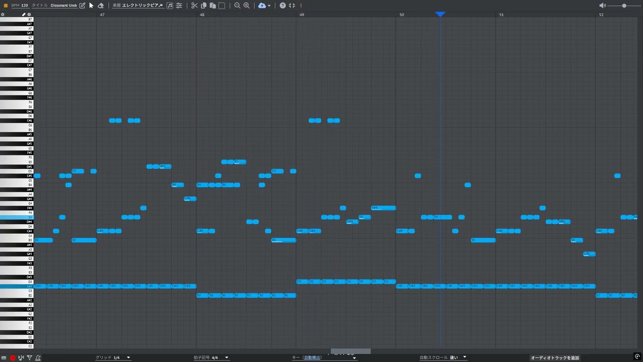Open the キー (自動検出) key dropdown
643x362 pixels.
point(324,357)
